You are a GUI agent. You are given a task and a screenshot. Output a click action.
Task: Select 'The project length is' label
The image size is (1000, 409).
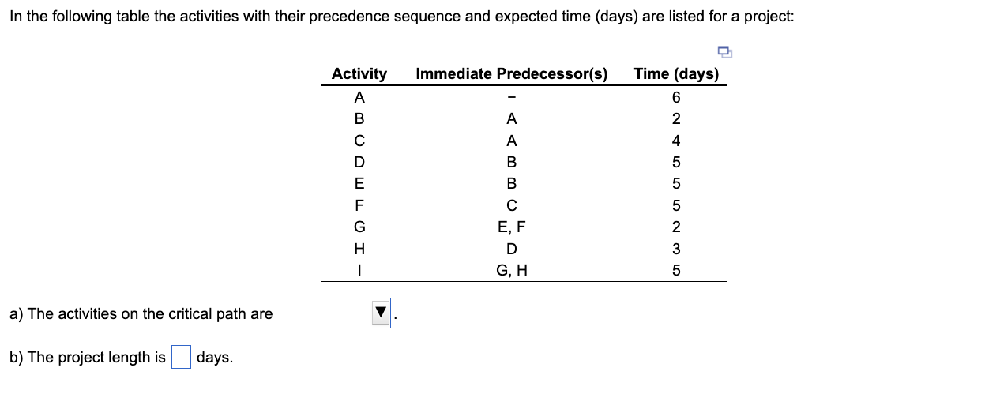pos(88,358)
